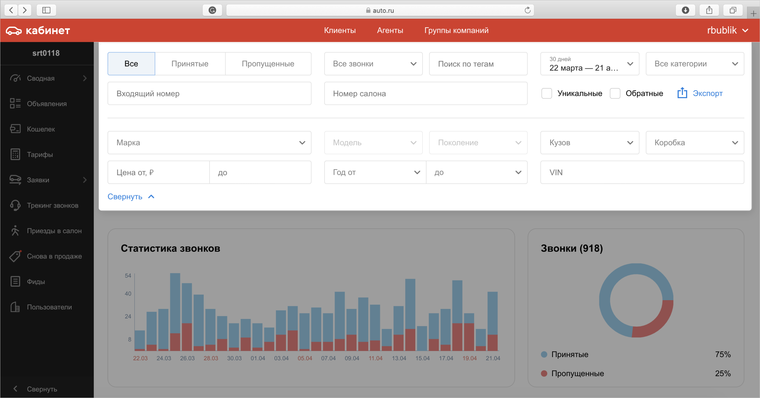Select the Снова в продаже tag icon
The image size is (760, 398).
[15, 256]
